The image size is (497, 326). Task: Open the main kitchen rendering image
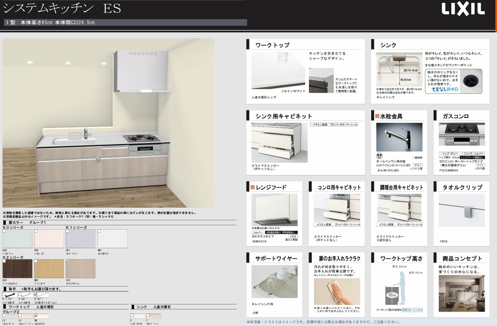108,123
